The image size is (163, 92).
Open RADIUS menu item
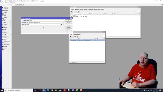click(6, 33)
